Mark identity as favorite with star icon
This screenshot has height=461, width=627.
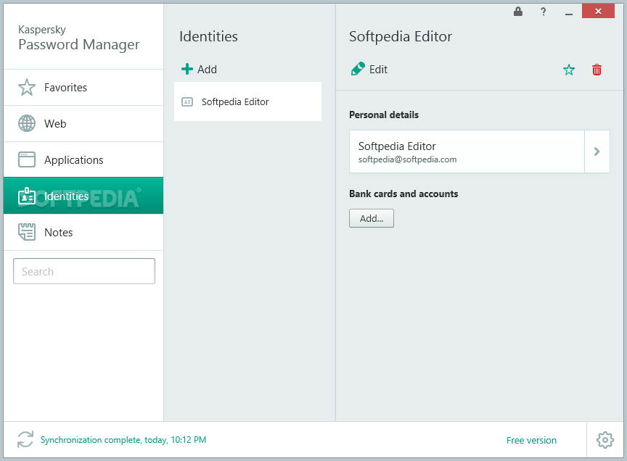click(569, 70)
